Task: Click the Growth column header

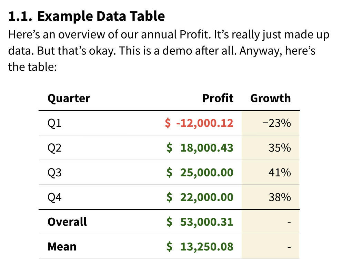Action: coord(270,99)
